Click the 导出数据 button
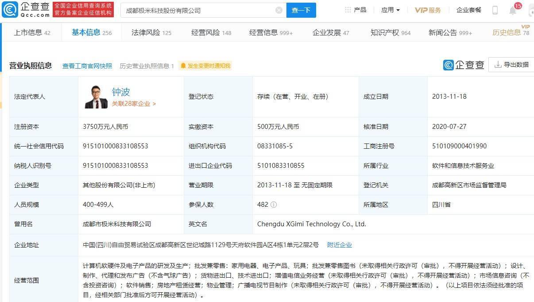Viewport: 534px width, 302px height. coord(511,65)
